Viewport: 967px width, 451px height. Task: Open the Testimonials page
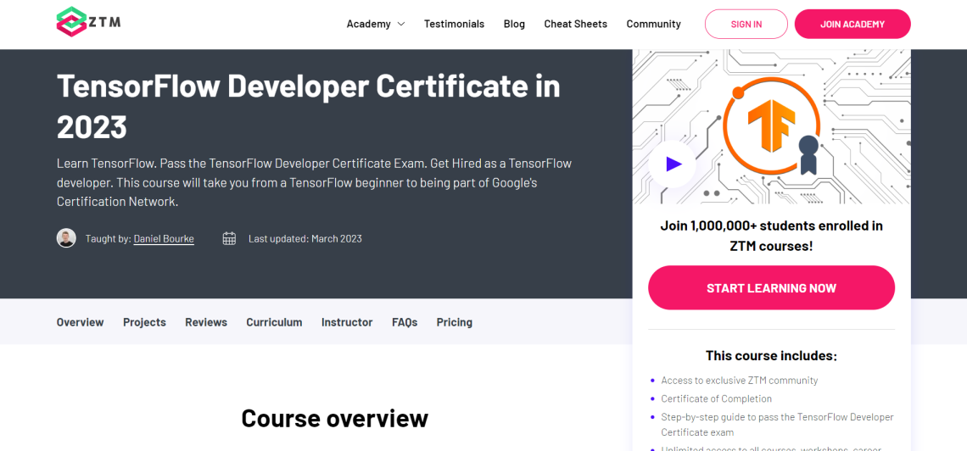(x=454, y=24)
